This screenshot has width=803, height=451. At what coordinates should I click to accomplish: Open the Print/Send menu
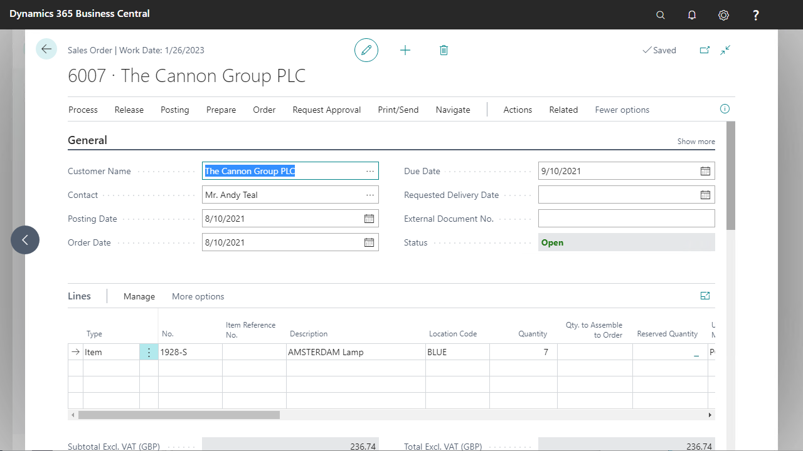coord(398,110)
